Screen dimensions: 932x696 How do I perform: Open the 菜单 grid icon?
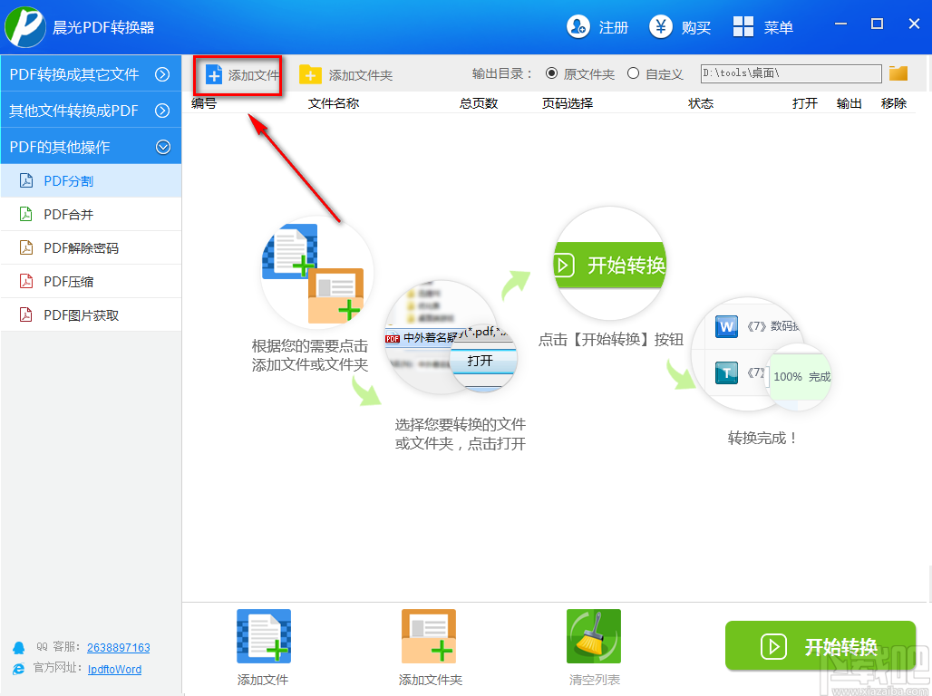click(x=743, y=27)
